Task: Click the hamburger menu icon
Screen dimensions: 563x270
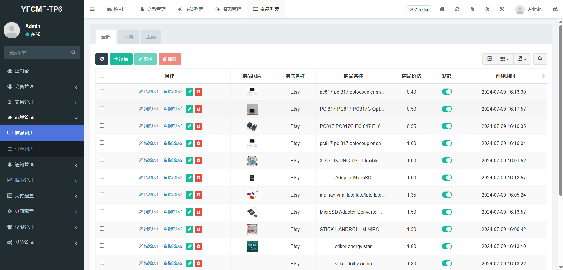Action: pos(92,9)
